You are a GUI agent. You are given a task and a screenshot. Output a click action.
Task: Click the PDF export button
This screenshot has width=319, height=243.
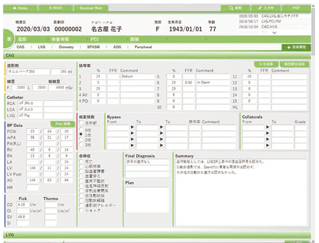coord(297,9)
